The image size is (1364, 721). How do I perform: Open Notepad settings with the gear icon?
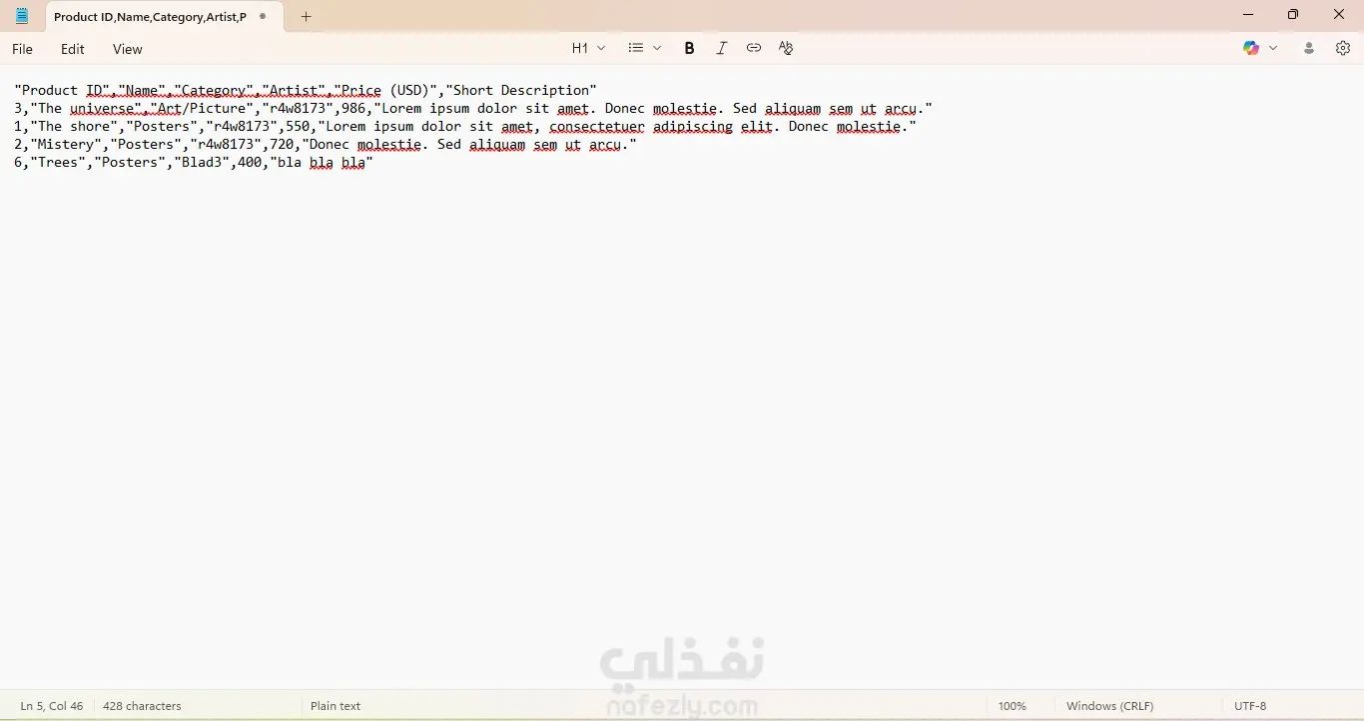1343,48
